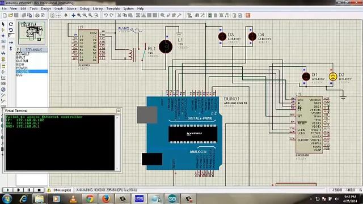Select DEFAULT terminal in list
363x204 pixels.
coord(32,54)
